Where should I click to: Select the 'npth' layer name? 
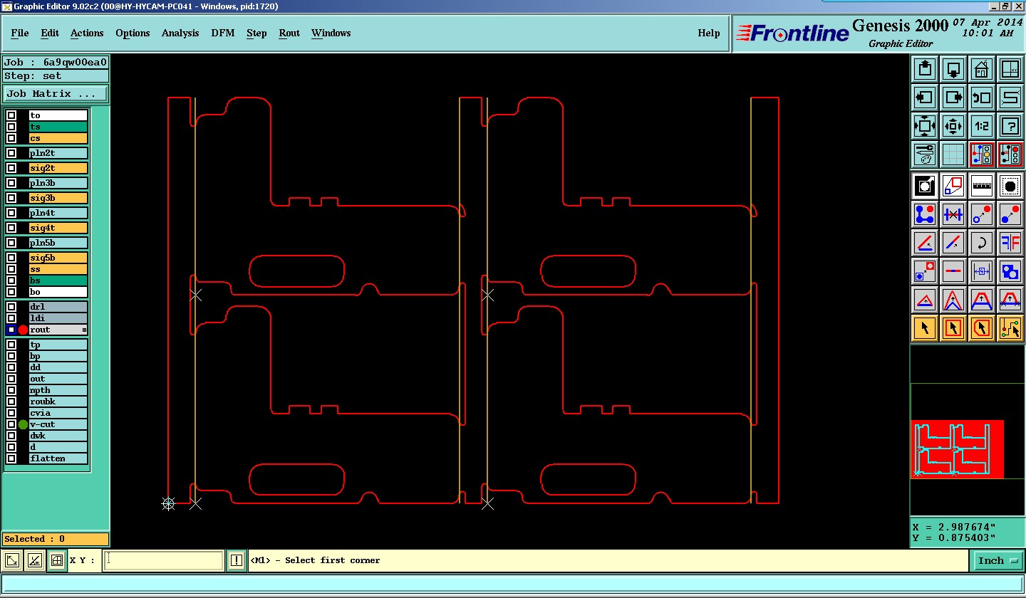pos(58,390)
